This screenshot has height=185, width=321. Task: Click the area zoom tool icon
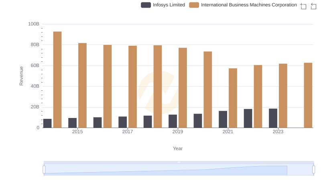click(x=303, y=6)
